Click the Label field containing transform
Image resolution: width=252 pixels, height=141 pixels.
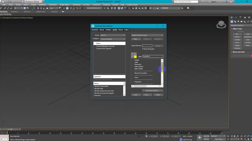pos(153,56)
